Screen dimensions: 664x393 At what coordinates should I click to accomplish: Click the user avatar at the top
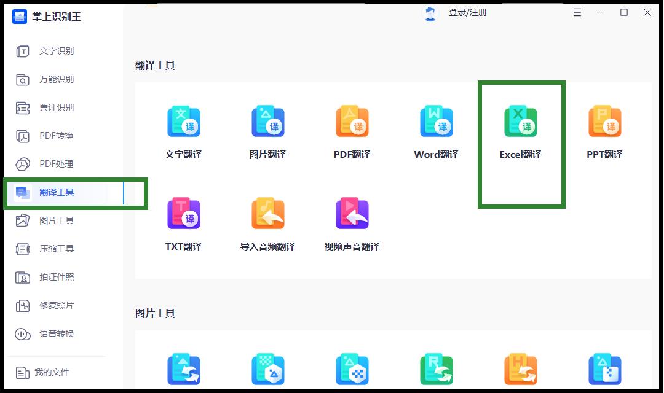coord(430,12)
